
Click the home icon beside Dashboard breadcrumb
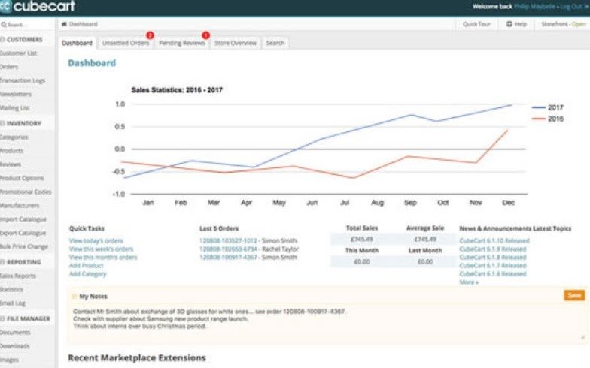coord(64,25)
